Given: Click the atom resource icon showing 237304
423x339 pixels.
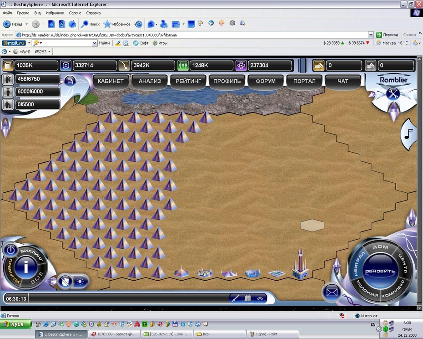Looking at the screenshot, I should point(241,66).
